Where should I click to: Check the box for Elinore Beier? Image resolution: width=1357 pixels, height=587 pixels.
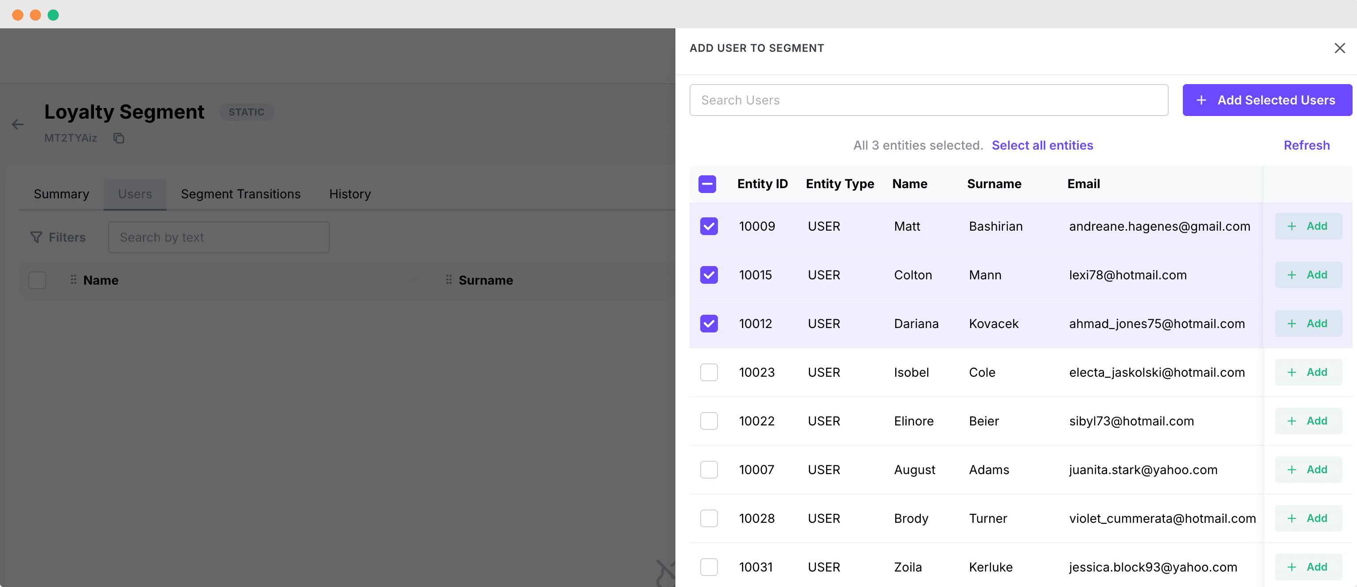click(x=709, y=421)
